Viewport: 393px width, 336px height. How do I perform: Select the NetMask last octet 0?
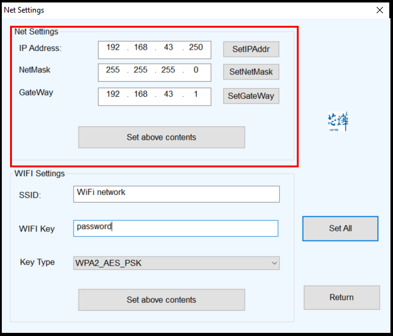click(196, 70)
